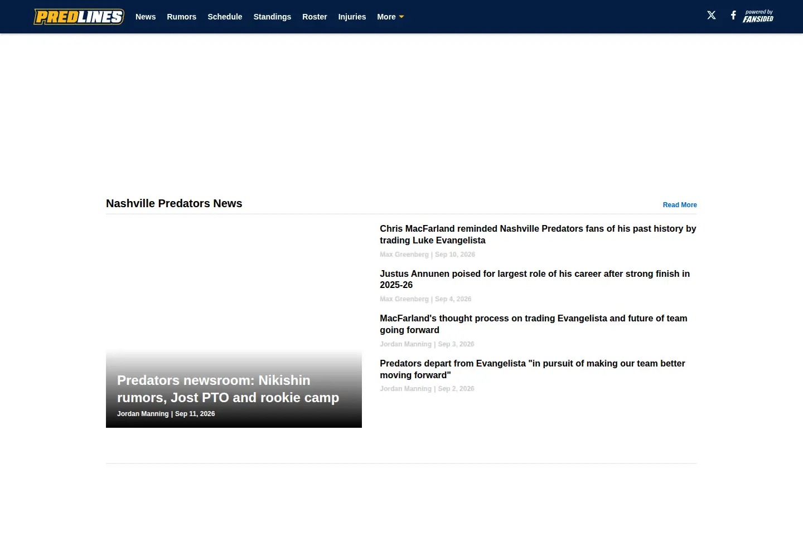Open the Roster menu item
The width and height of the screenshot is (803, 557).
pos(315,17)
